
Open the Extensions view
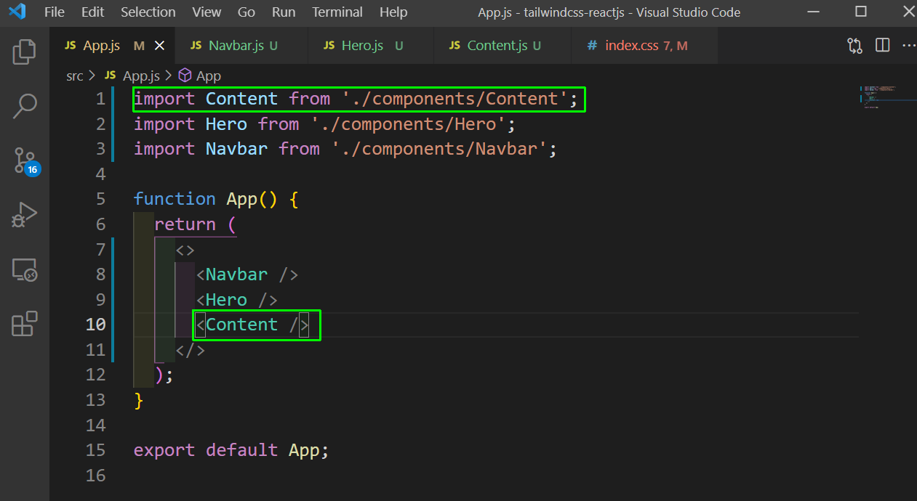point(24,324)
